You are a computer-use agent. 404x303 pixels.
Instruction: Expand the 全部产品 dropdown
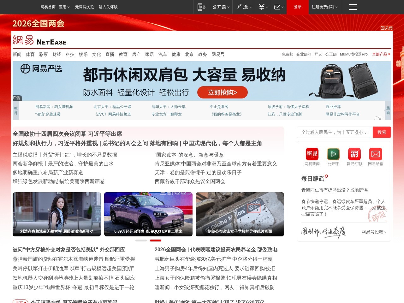[381, 54]
